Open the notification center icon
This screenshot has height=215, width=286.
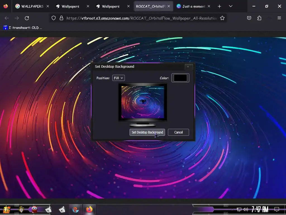pyautogui.click(x=277, y=209)
